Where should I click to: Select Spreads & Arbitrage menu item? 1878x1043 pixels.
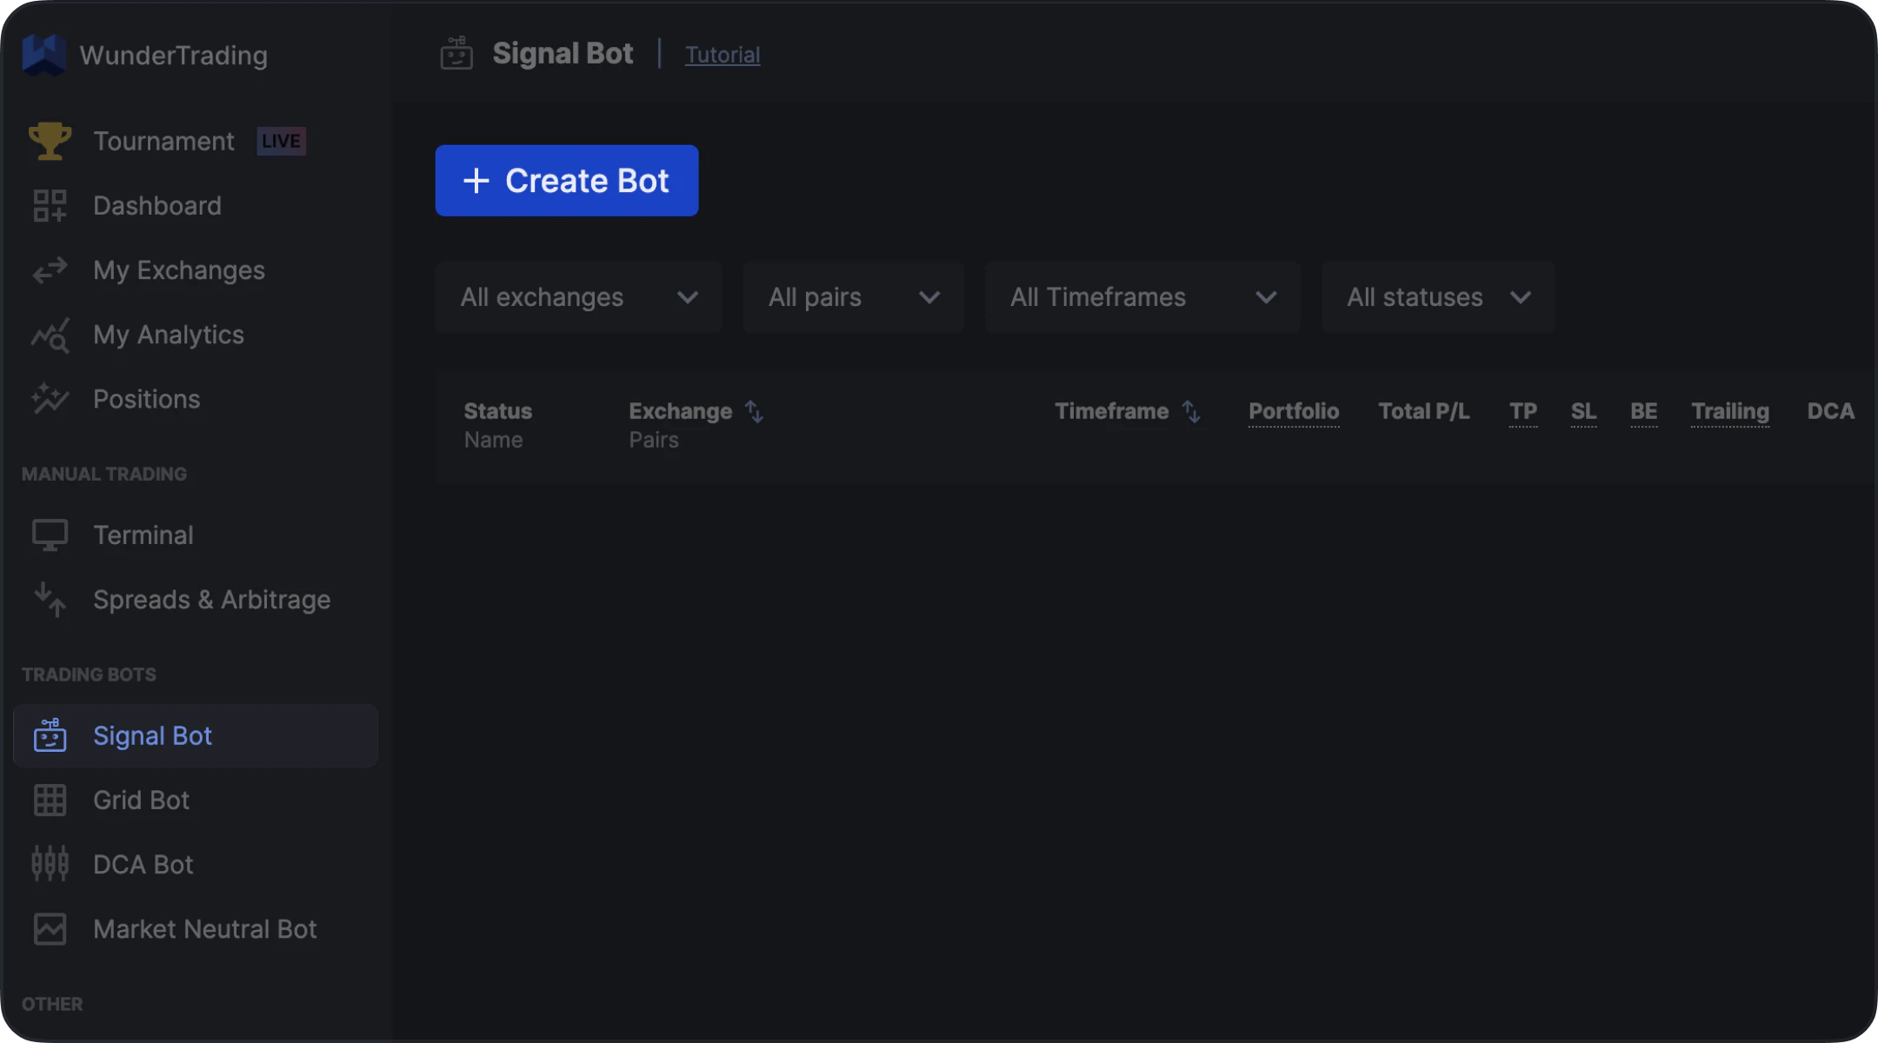pos(211,600)
